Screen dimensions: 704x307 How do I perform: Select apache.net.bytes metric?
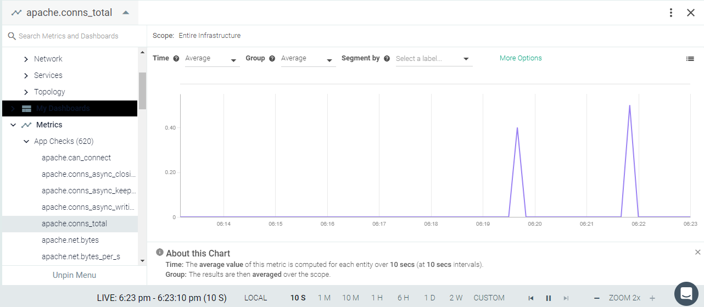click(70, 240)
